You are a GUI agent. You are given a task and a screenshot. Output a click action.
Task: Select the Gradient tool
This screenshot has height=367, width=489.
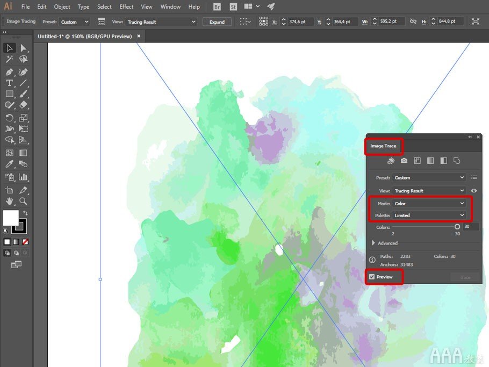24,153
